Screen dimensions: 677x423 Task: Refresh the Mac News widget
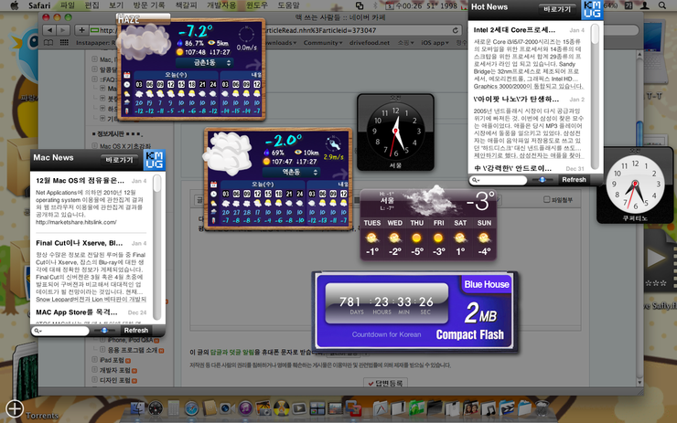click(136, 331)
